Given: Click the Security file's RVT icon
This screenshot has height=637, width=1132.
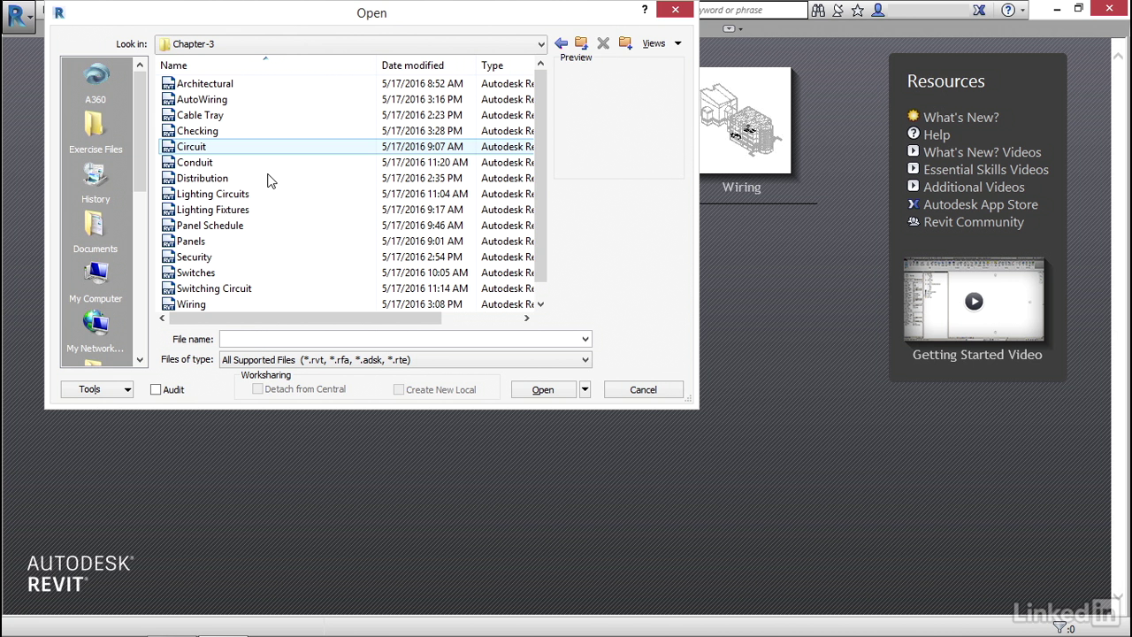Looking at the screenshot, I should (x=168, y=257).
